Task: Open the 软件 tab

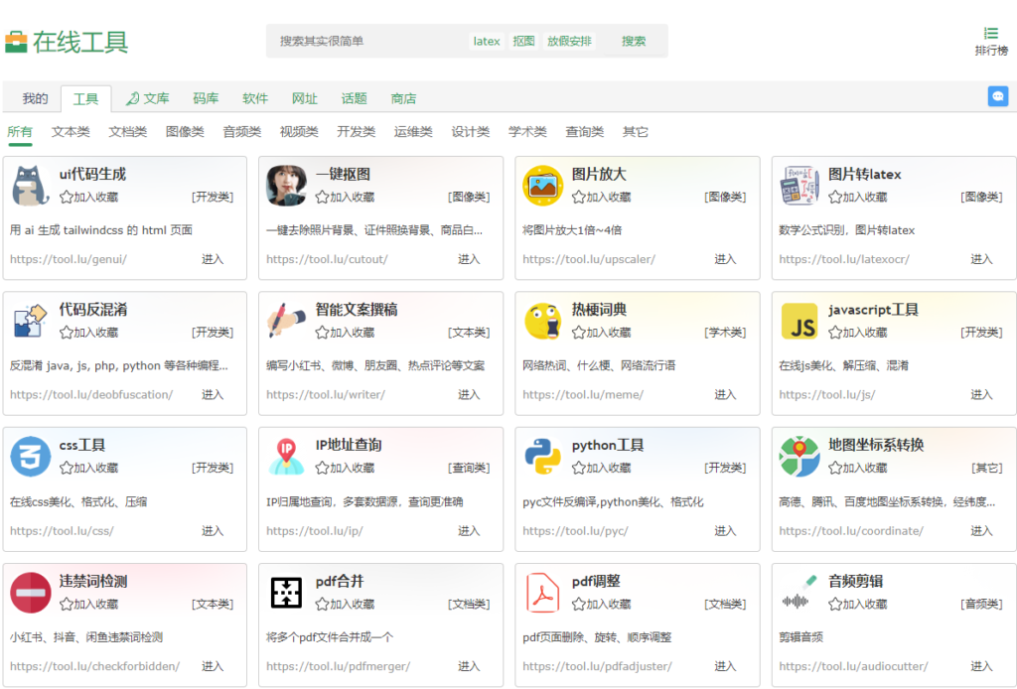Action: point(255,98)
